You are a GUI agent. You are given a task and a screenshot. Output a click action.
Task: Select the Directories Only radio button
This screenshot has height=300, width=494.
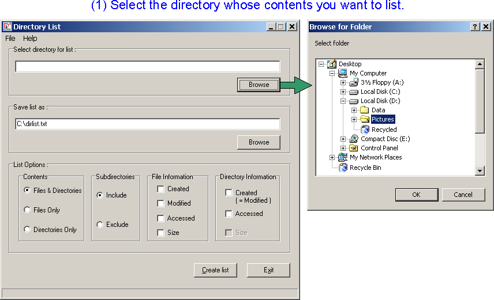click(27, 229)
